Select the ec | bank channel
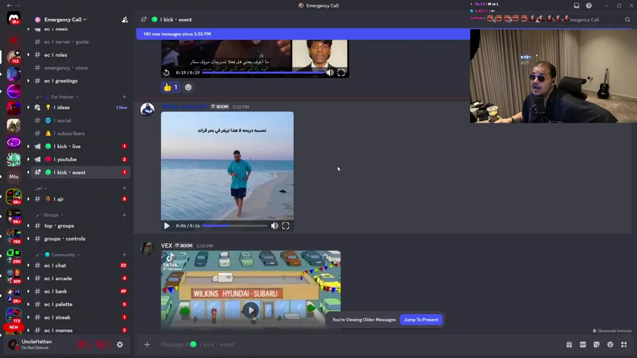The image size is (637, 358). (x=80, y=291)
